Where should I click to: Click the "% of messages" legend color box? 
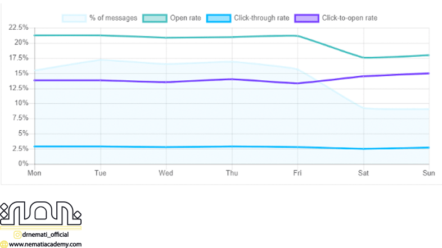[x=74, y=18]
